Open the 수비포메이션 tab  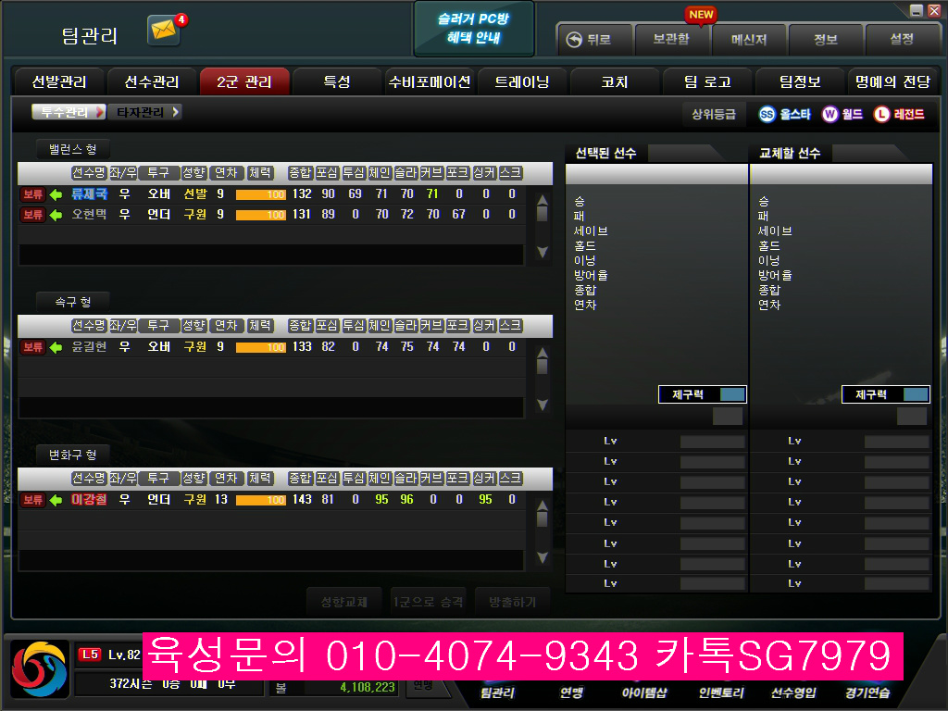coord(430,81)
